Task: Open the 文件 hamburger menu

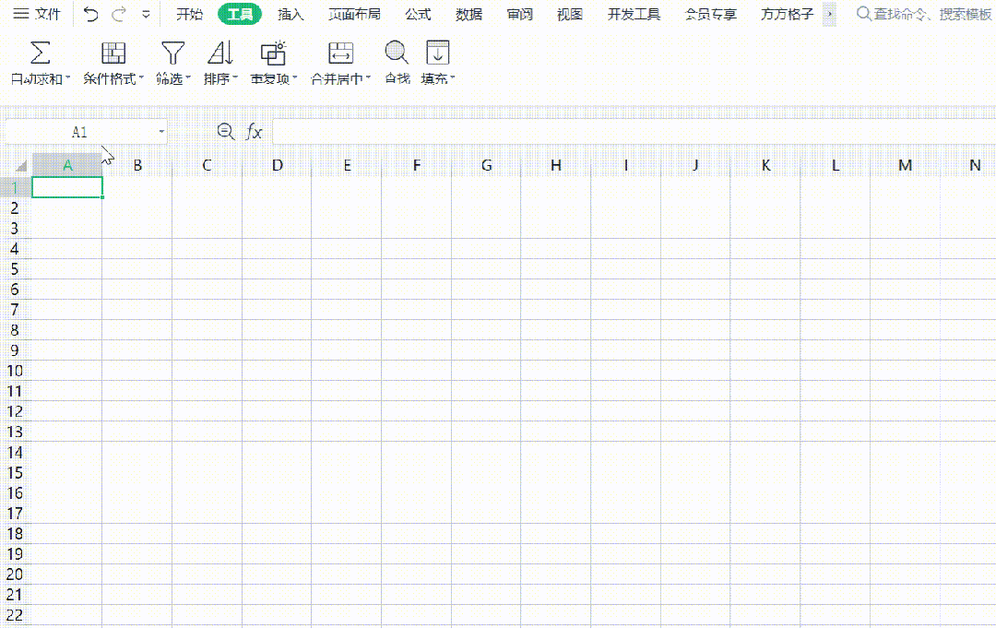Action: pos(36,14)
